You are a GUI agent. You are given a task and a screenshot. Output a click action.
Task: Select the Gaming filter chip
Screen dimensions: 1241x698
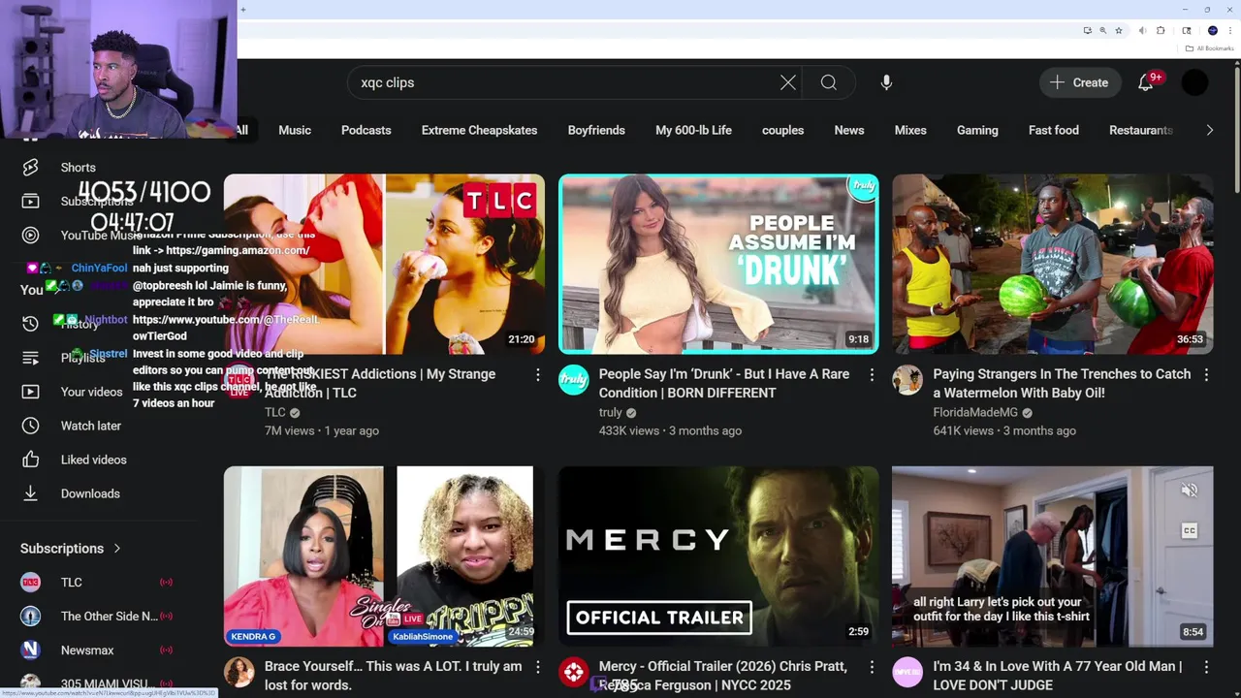click(977, 130)
